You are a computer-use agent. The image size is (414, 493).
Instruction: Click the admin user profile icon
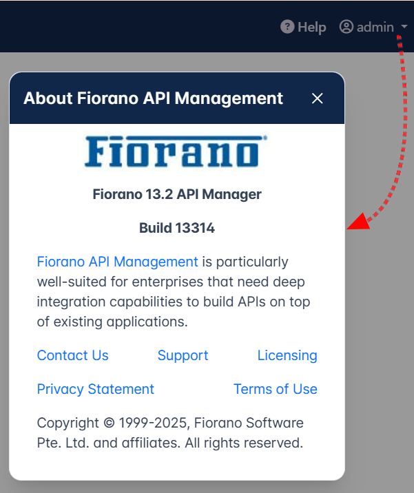coord(346,27)
